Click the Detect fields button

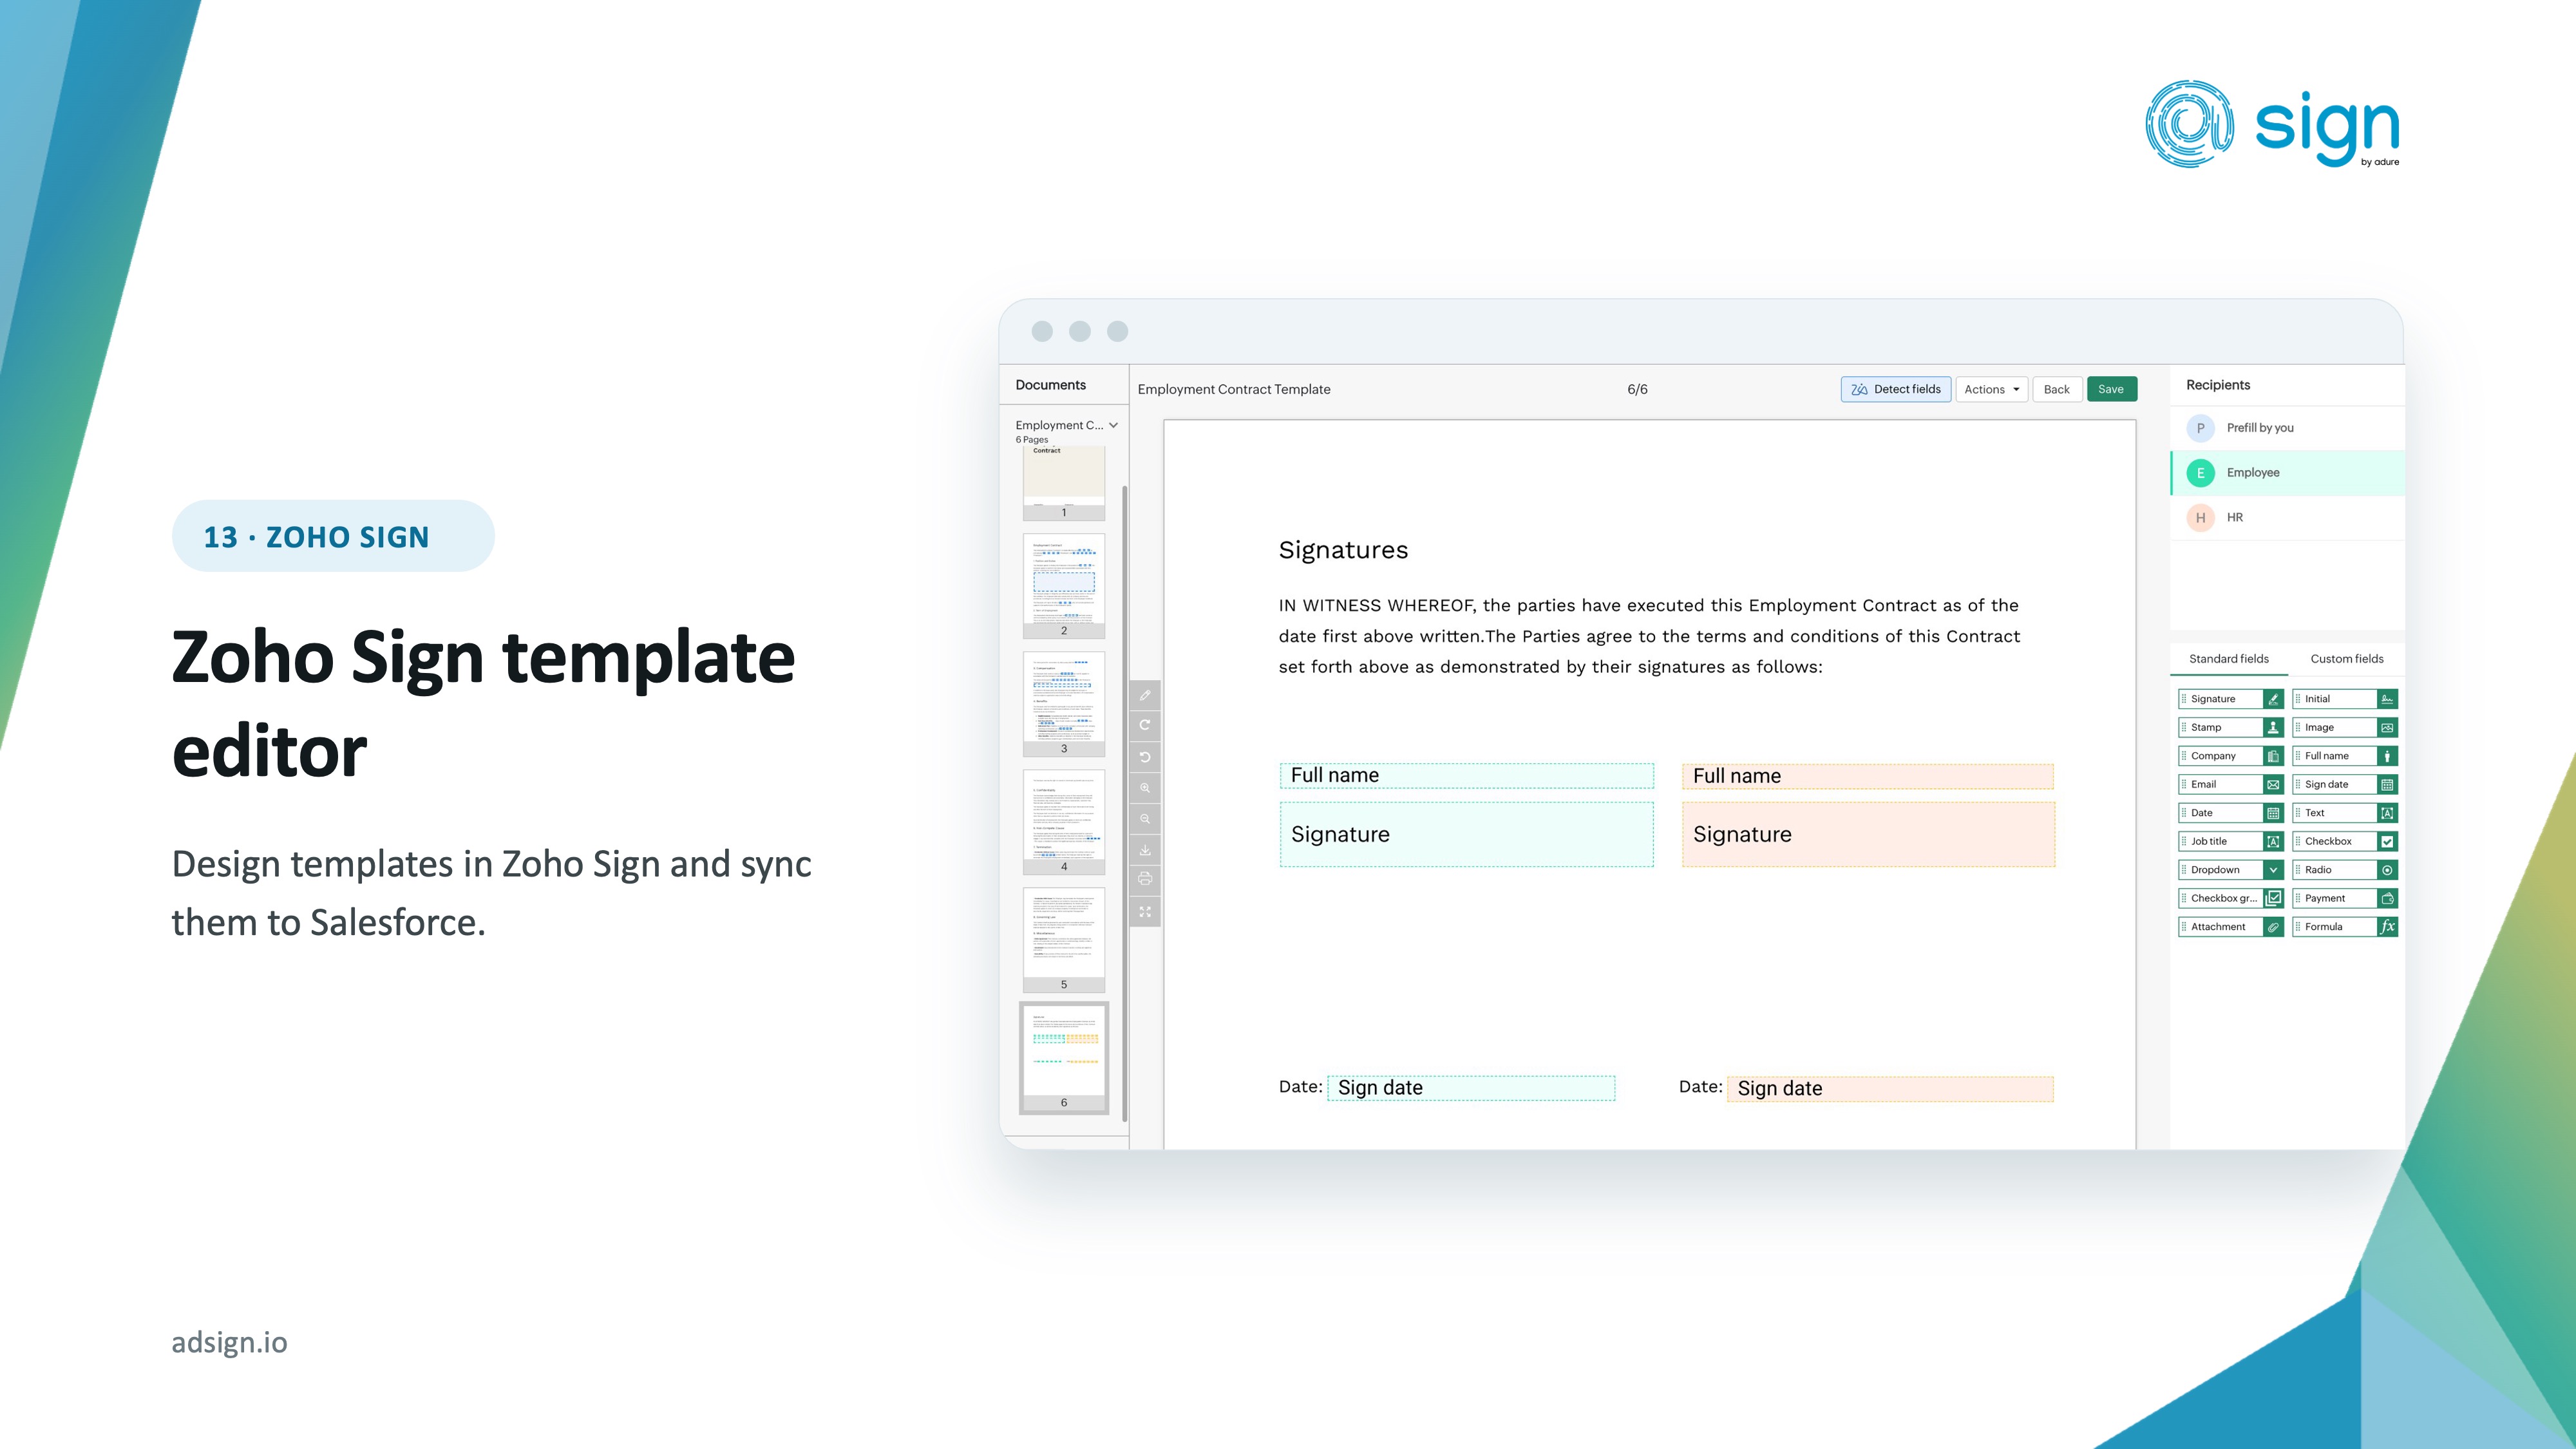point(1896,389)
